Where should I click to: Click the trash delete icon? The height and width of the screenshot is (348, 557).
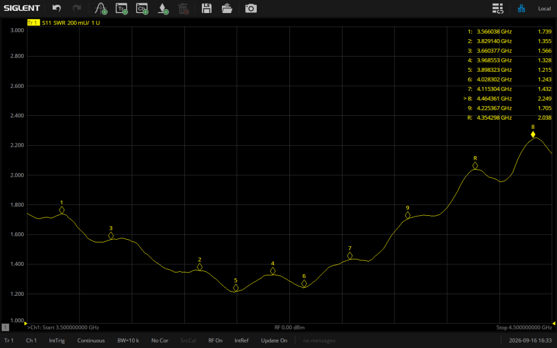pyautogui.click(x=183, y=9)
